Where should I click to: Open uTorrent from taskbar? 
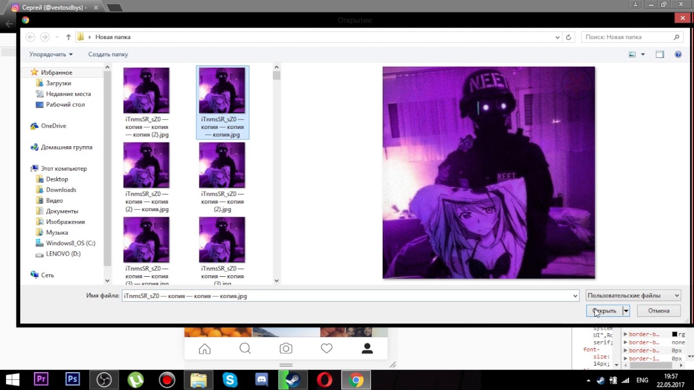(x=136, y=380)
